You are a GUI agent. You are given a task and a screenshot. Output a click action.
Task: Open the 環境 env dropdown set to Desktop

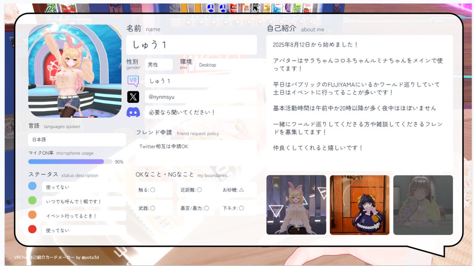pyautogui.click(x=207, y=65)
